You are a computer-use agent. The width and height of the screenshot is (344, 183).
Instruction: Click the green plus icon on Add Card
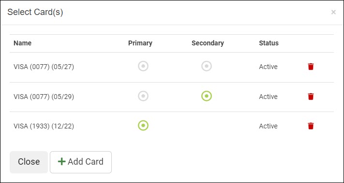pyautogui.click(x=61, y=162)
